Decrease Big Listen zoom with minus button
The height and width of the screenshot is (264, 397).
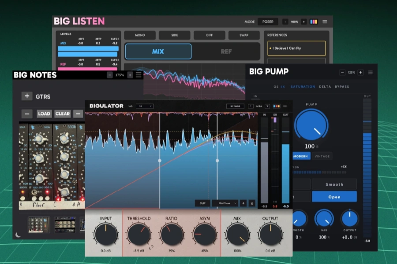click(x=285, y=22)
